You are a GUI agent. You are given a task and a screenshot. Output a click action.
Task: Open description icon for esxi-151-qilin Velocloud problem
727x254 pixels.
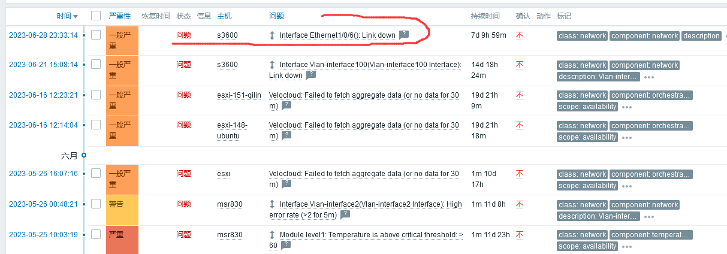(x=286, y=105)
